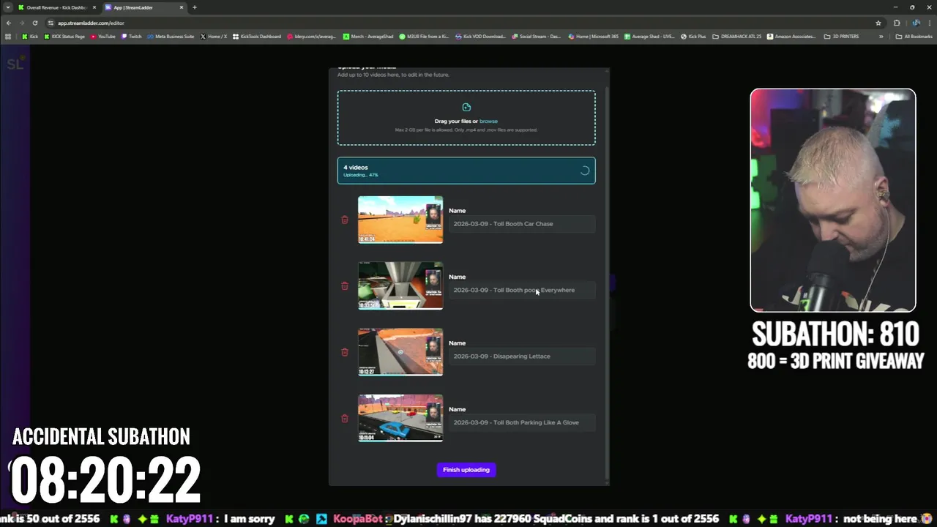Open the Toll Booth Car Chase thumbnail
This screenshot has height=527, width=937.
400,220
